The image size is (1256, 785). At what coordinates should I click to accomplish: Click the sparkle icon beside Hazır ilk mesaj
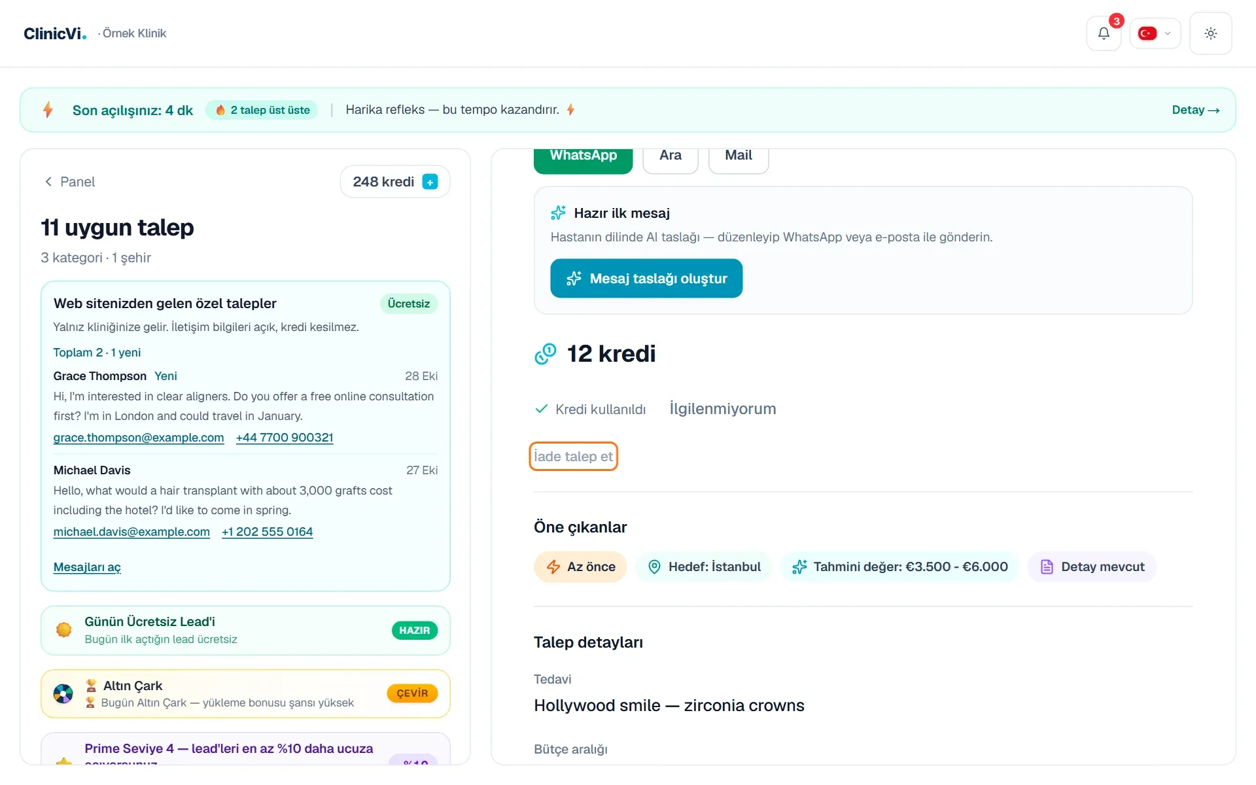(558, 213)
